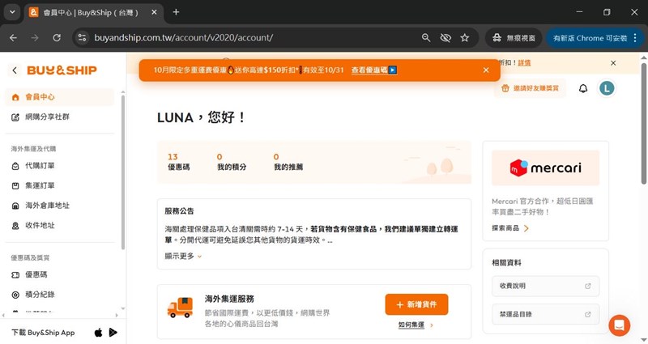Open the user avatar L menu

[607, 88]
